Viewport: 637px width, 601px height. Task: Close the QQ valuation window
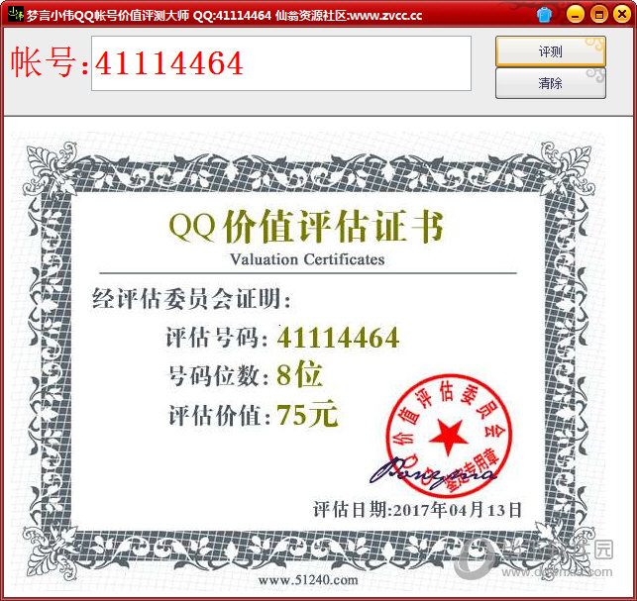[x=622, y=15]
